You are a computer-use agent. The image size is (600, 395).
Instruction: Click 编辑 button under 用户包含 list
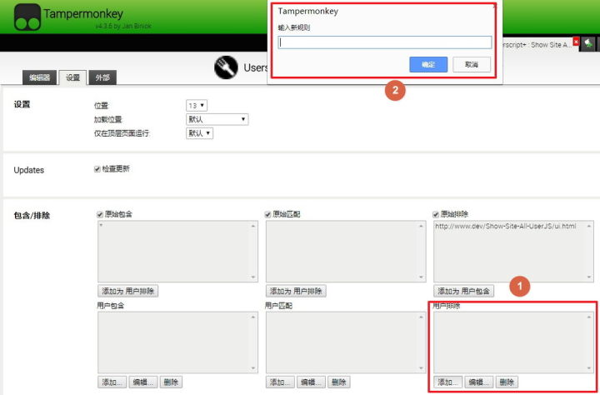(x=143, y=382)
